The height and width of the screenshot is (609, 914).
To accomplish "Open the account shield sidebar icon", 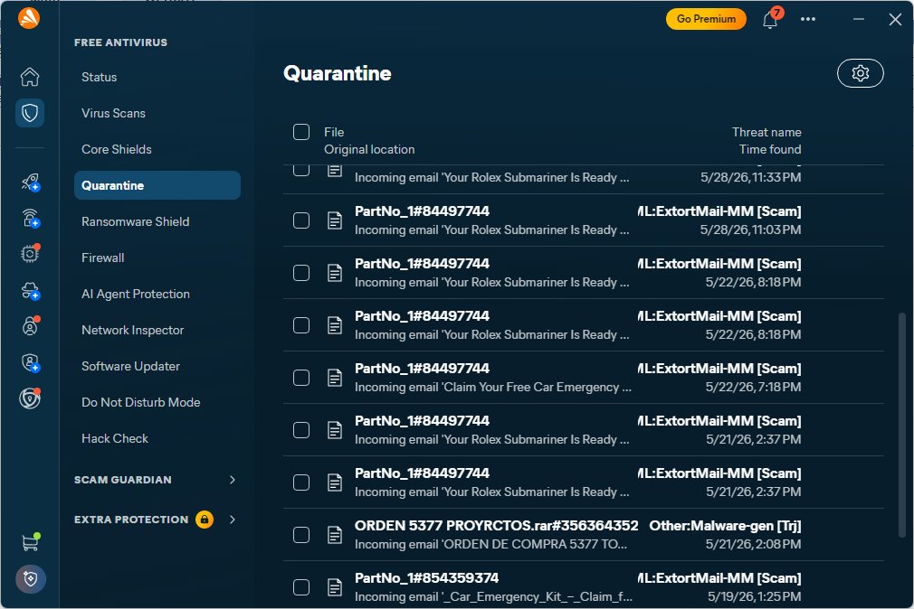I will tap(30, 362).
